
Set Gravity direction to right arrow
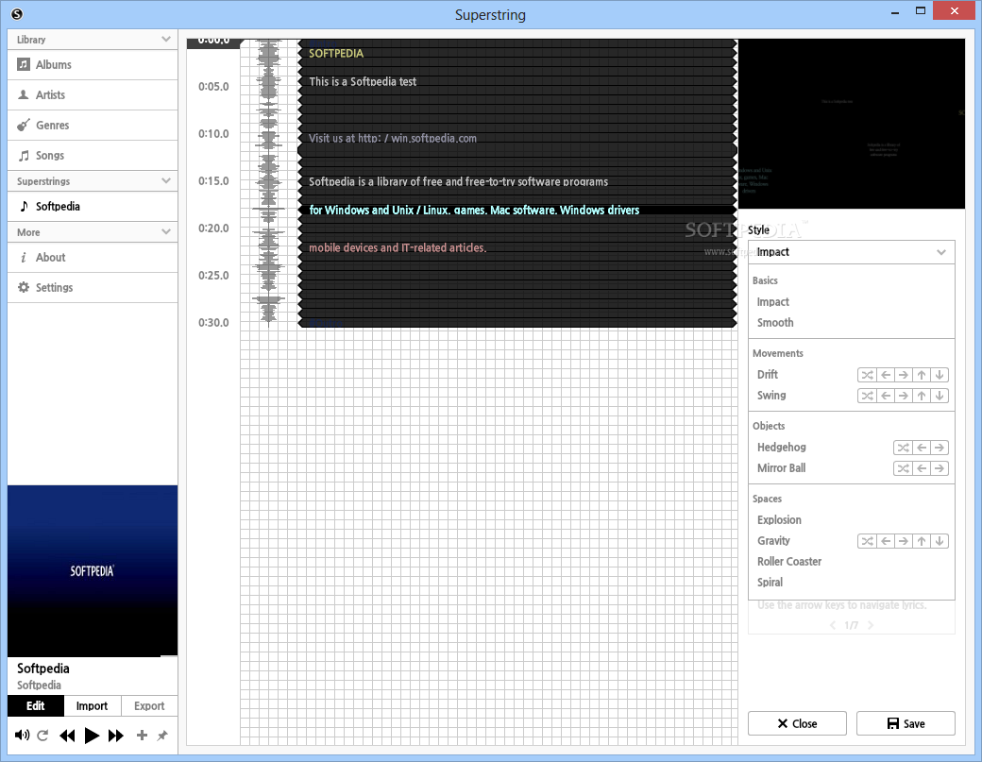pos(903,541)
